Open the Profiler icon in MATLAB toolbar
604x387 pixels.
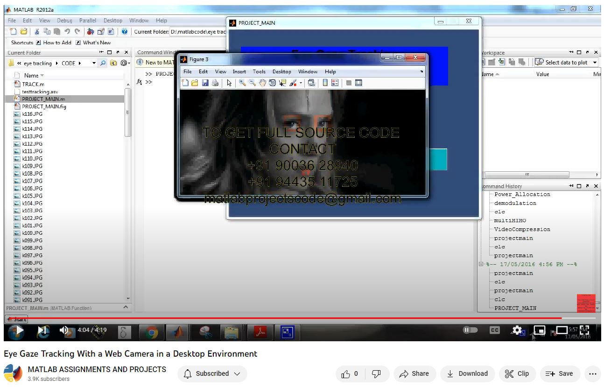(x=111, y=32)
